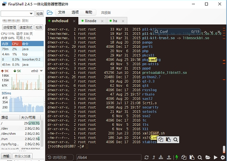Search selection with the popup magnifier icon

(x=176, y=140)
